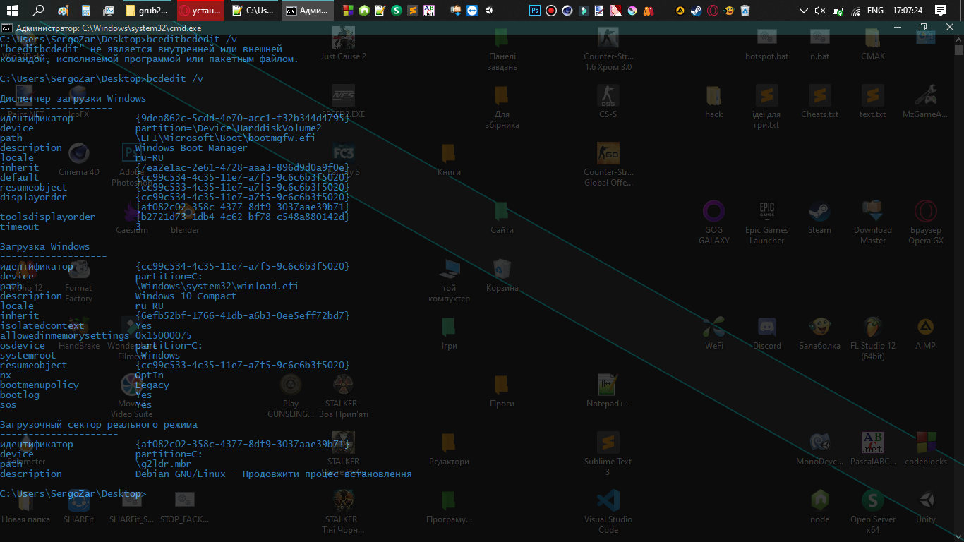This screenshot has width=964, height=542.
Task: Click the "bootmenupolicy" key text
Action: click(x=40, y=385)
